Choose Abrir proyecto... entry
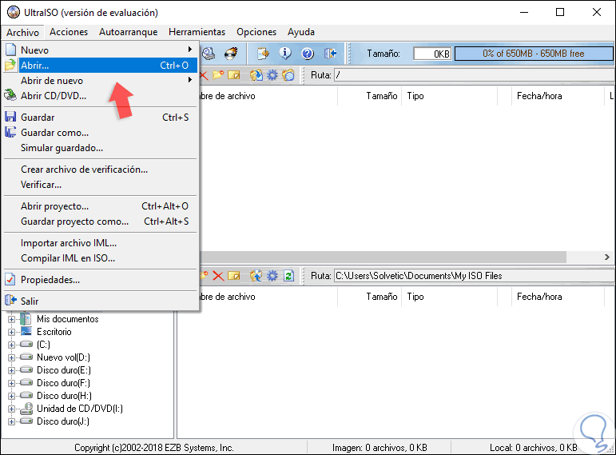The width and height of the screenshot is (616, 455). pyautogui.click(x=100, y=206)
